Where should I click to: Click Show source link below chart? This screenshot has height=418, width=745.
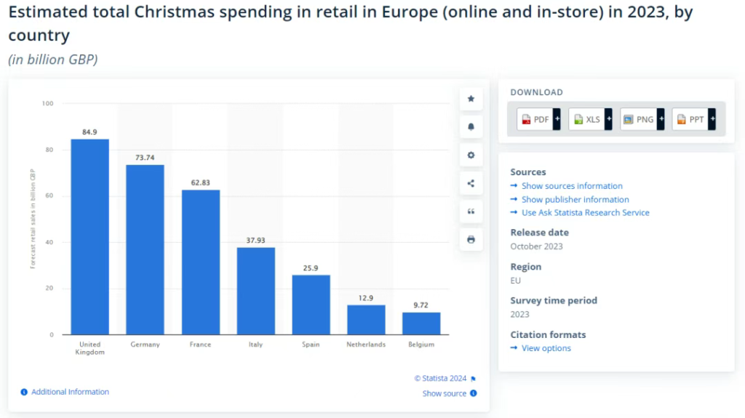pyautogui.click(x=445, y=393)
